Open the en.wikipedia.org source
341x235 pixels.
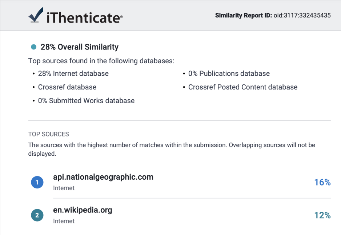83,210
